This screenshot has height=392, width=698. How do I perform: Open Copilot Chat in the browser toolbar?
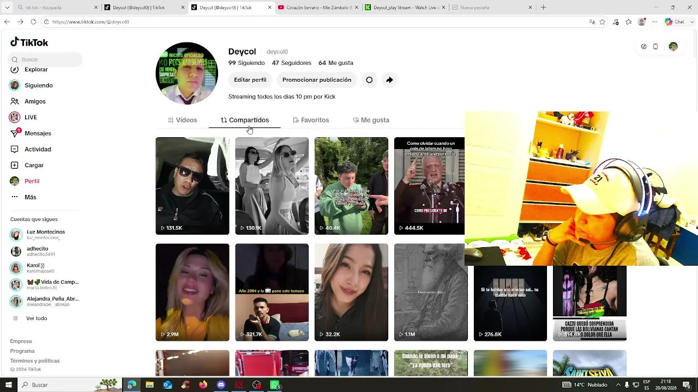674,22
